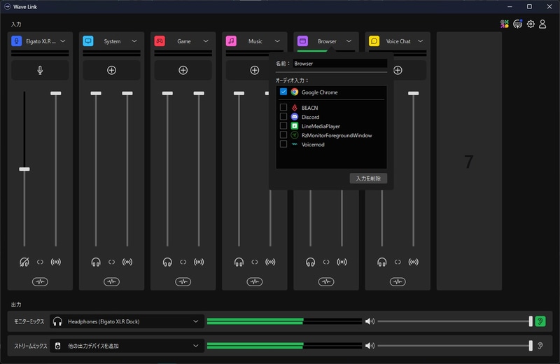Open the user account profile icon
Screen dimensions: 560x364
click(x=542, y=24)
